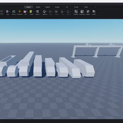Toggle the Anchor tool
The image size is (123, 123).
[68, 12]
